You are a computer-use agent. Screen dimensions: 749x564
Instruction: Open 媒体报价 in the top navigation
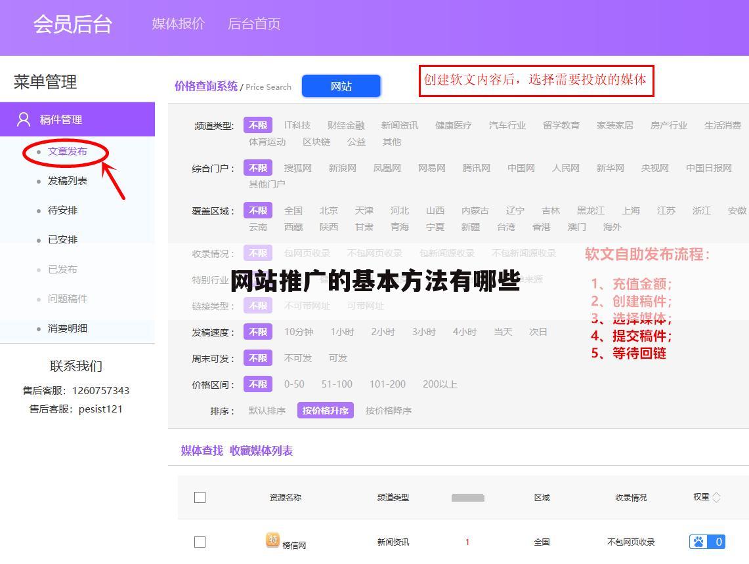pos(178,24)
